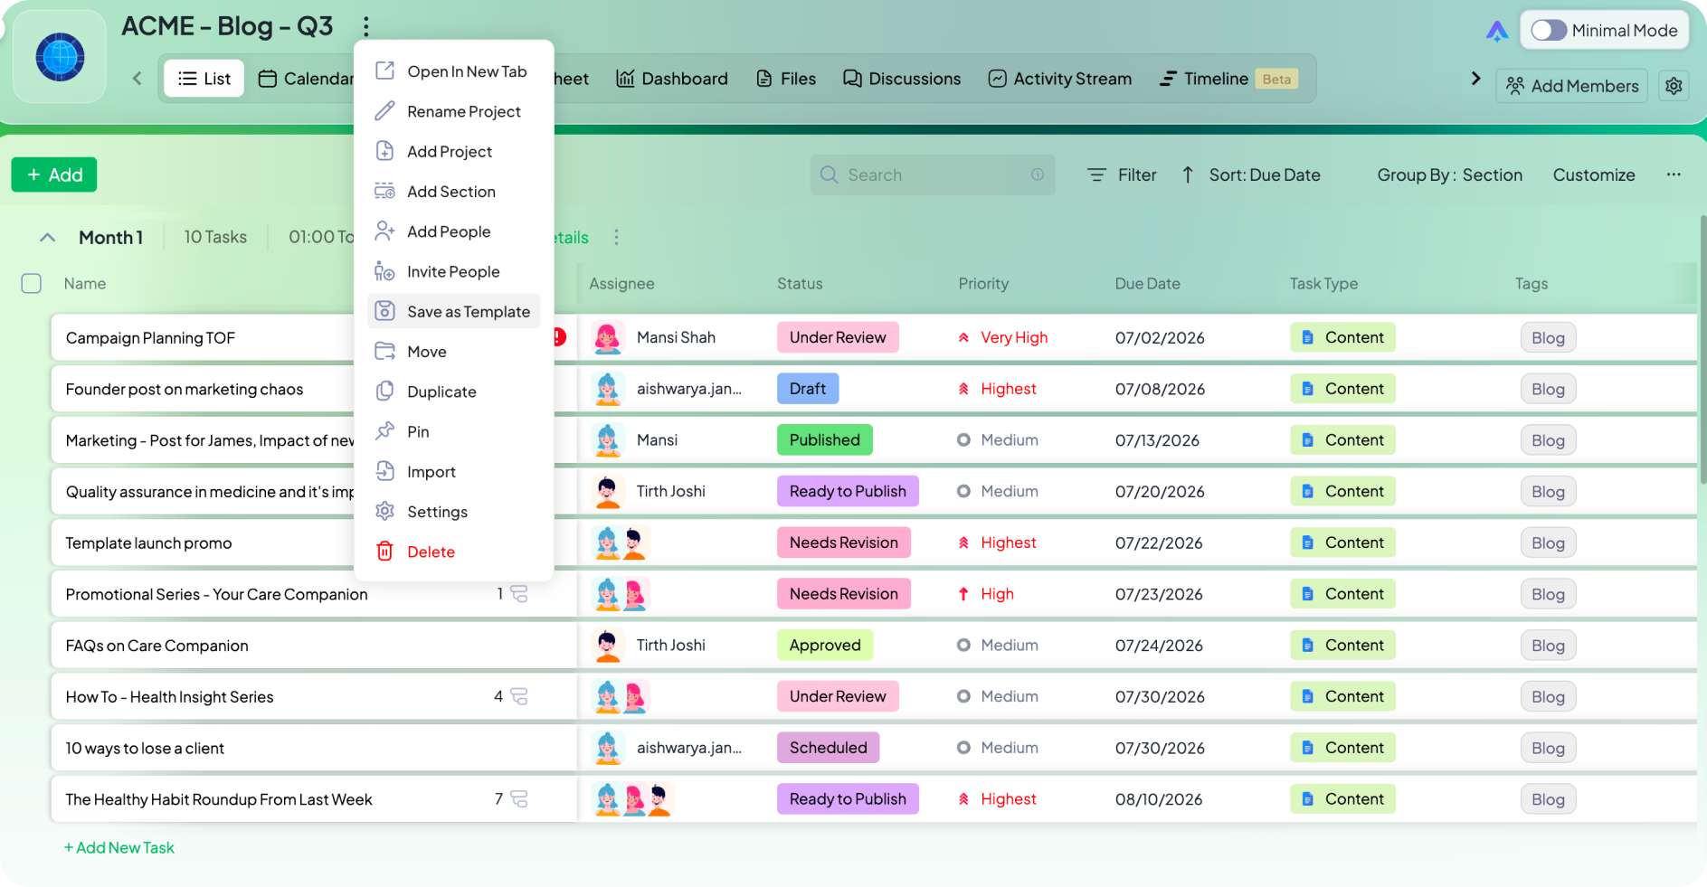This screenshot has width=1707, height=887.
Task: Switch to the List view tab
Action: click(204, 79)
